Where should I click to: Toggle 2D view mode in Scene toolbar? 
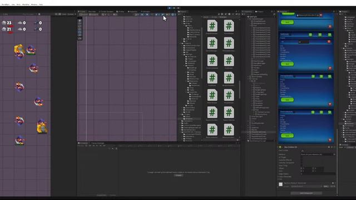(x=142, y=14)
